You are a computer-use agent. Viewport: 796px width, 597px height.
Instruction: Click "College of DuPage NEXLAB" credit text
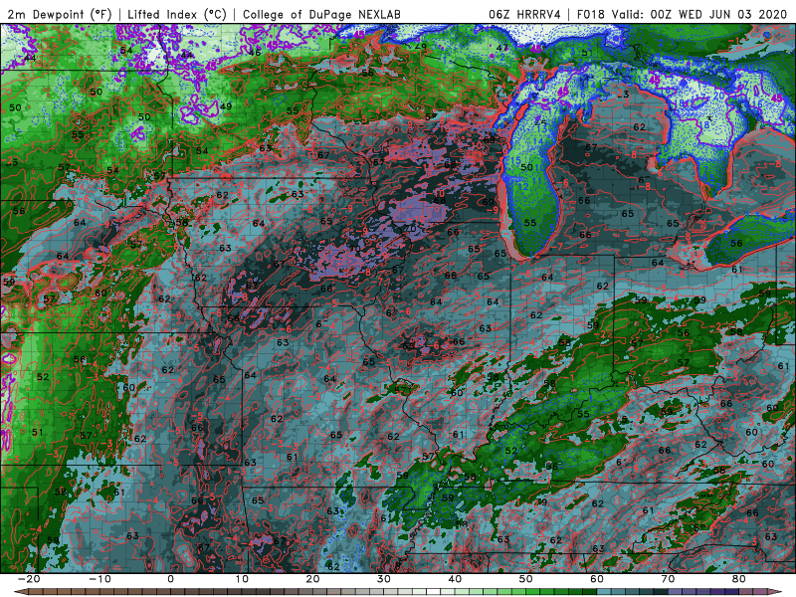point(321,14)
